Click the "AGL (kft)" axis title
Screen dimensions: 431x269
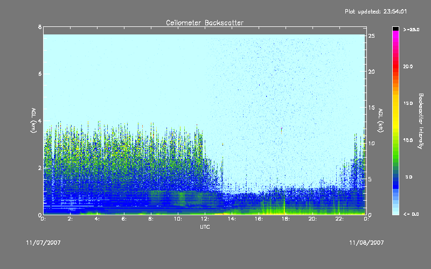(x=380, y=121)
